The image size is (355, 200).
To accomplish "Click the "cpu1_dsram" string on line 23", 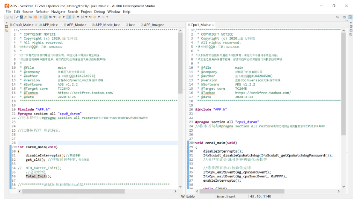I will [x=247, y=122].
